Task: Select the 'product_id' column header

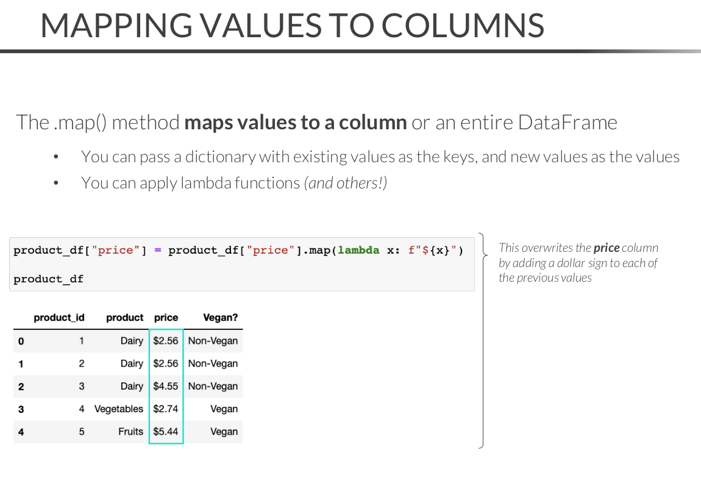Action: pos(59,318)
